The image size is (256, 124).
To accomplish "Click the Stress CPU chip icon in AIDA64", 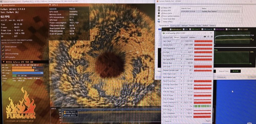I will (x=159, y=8).
